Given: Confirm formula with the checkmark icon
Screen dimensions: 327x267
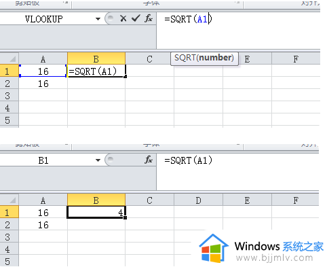Looking at the screenshot, I should tap(136, 18).
